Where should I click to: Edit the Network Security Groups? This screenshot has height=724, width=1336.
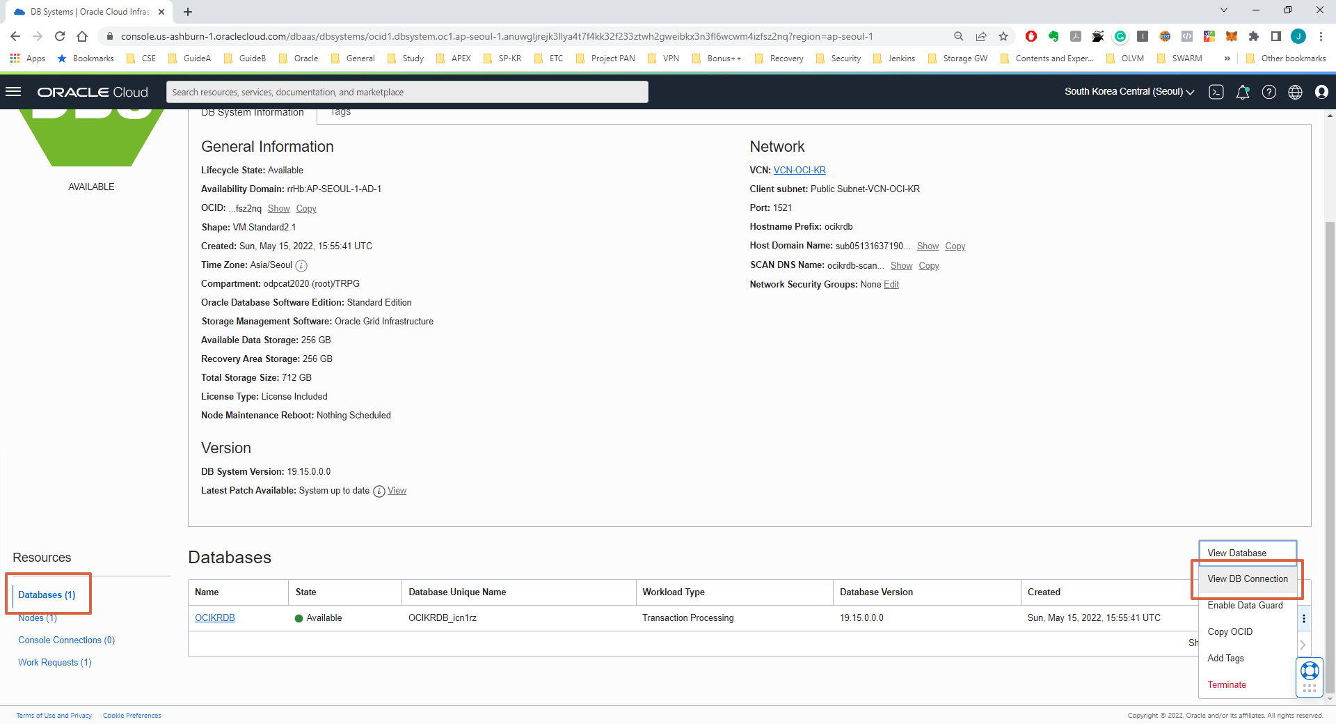pos(891,285)
